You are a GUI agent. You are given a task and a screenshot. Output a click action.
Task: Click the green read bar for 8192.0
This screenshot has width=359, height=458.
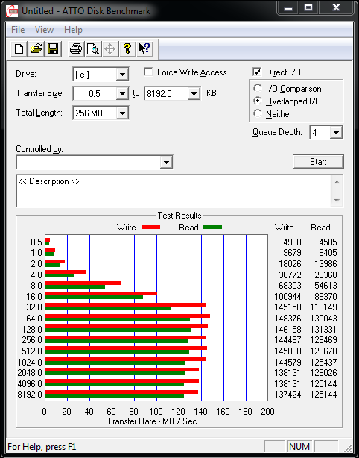coord(114,396)
